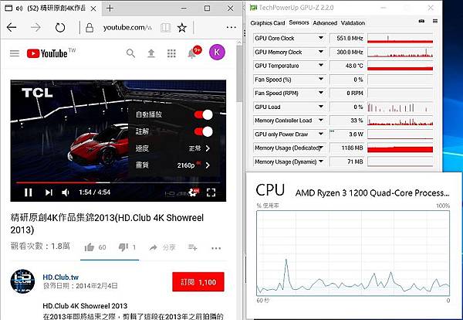This screenshot has width=463, height=320.
Task: Open Edge settings and more menu
Action: (x=231, y=28)
